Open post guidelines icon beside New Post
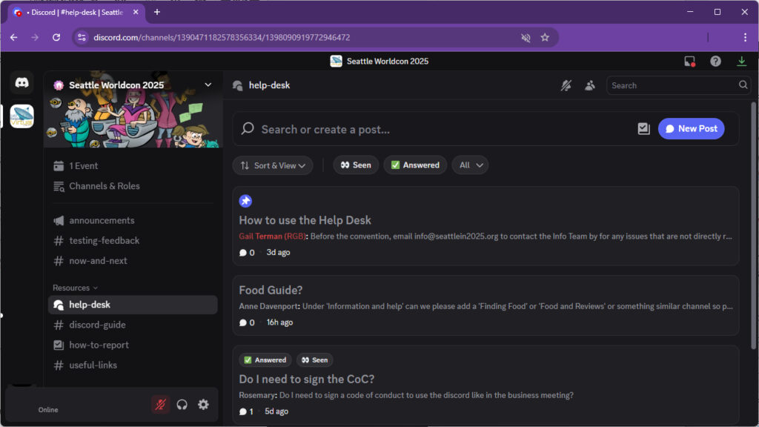Viewport: 759px width, 427px height. pos(643,129)
